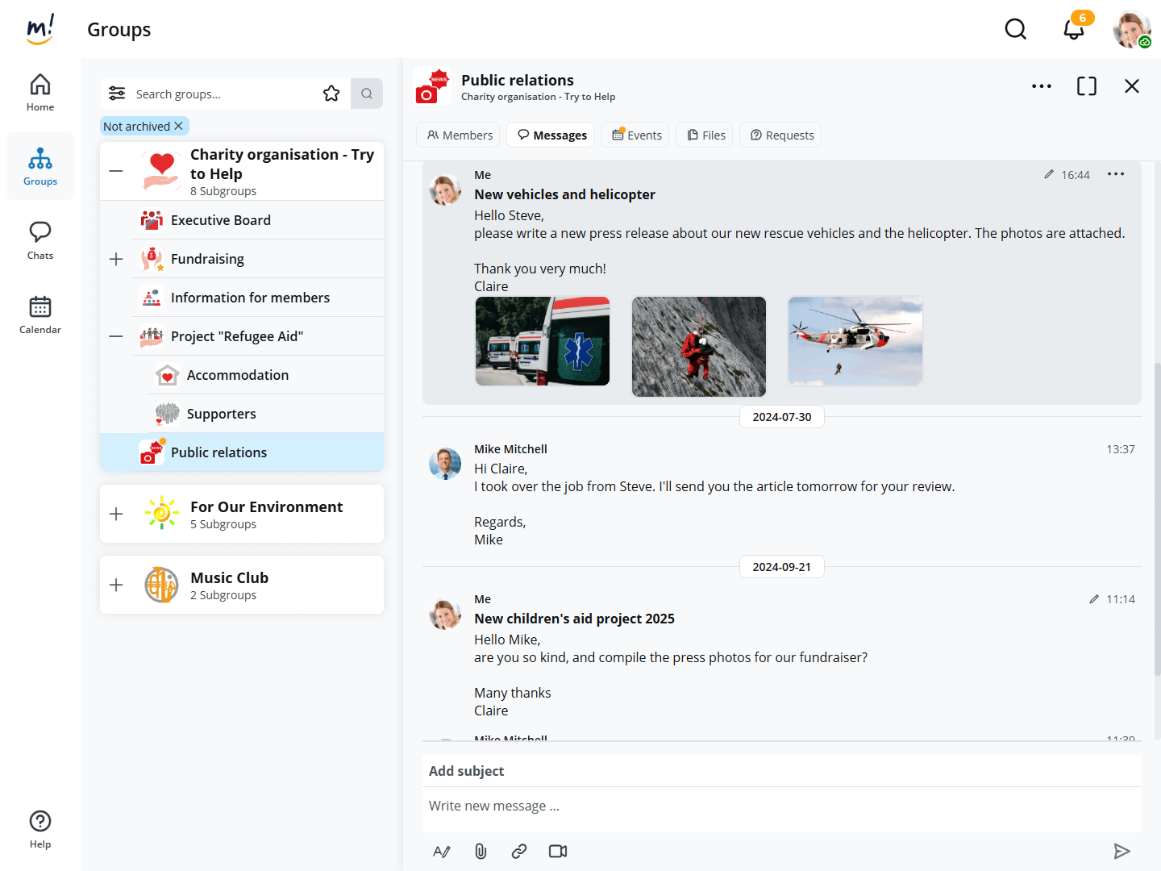Click the send message arrow icon
The height and width of the screenshot is (871, 1161).
[1121, 851]
